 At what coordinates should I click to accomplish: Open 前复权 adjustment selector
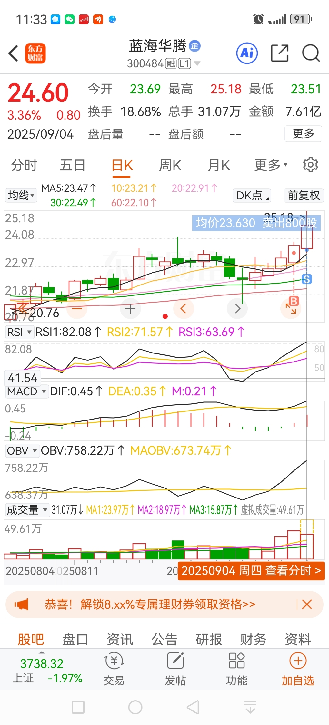[x=304, y=195]
